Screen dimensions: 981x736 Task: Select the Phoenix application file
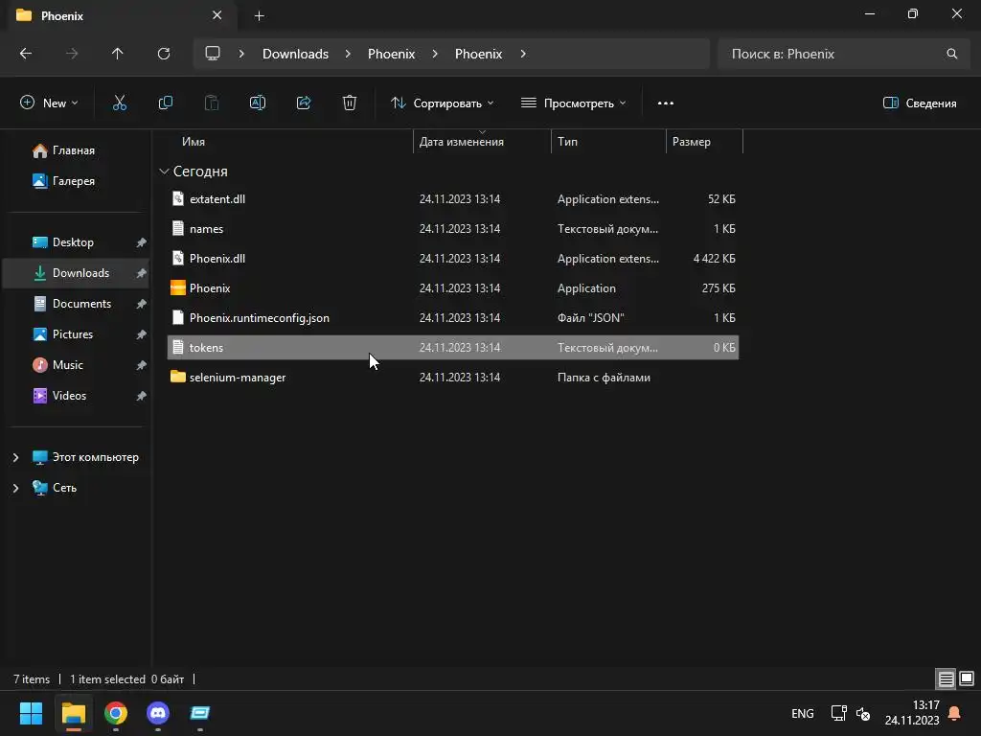click(453, 288)
